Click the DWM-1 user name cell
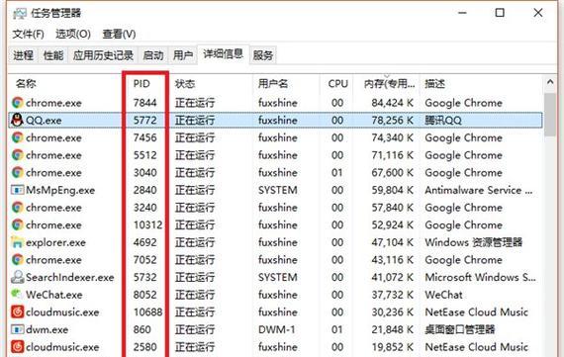This screenshot has width=564, height=357. tap(276, 329)
